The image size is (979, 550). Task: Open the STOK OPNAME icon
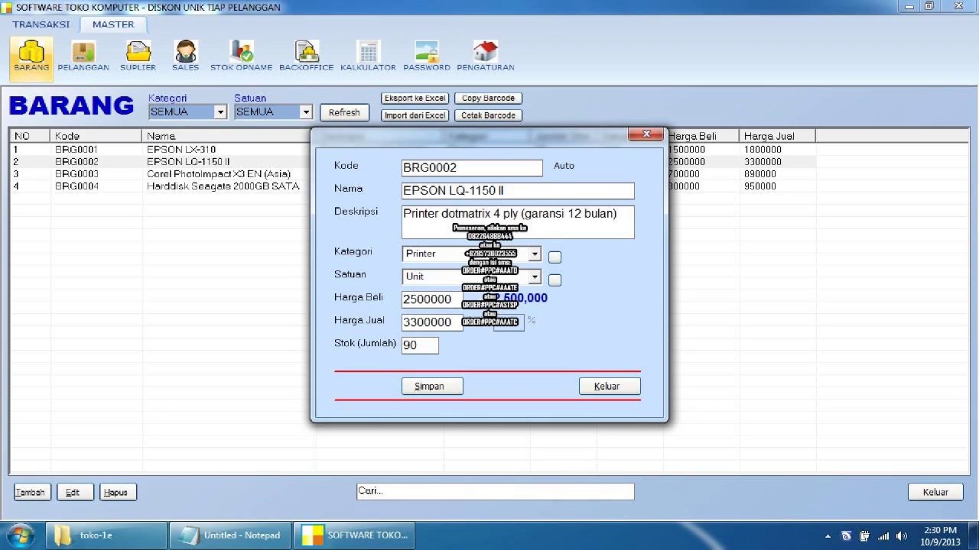pos(242,57)
